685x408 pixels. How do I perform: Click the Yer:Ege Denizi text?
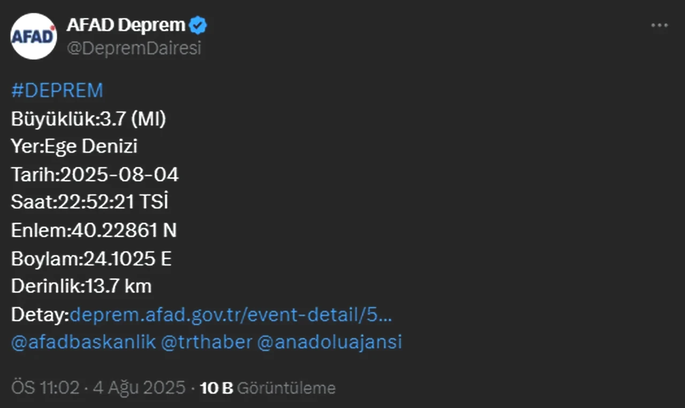point(74,147)
